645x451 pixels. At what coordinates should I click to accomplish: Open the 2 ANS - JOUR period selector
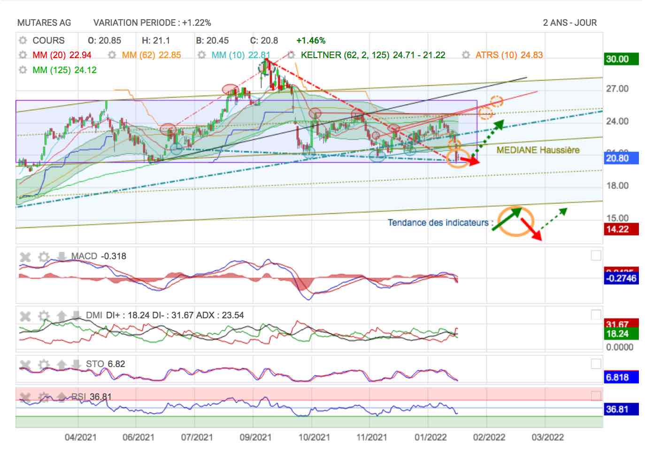click(569, 23)
